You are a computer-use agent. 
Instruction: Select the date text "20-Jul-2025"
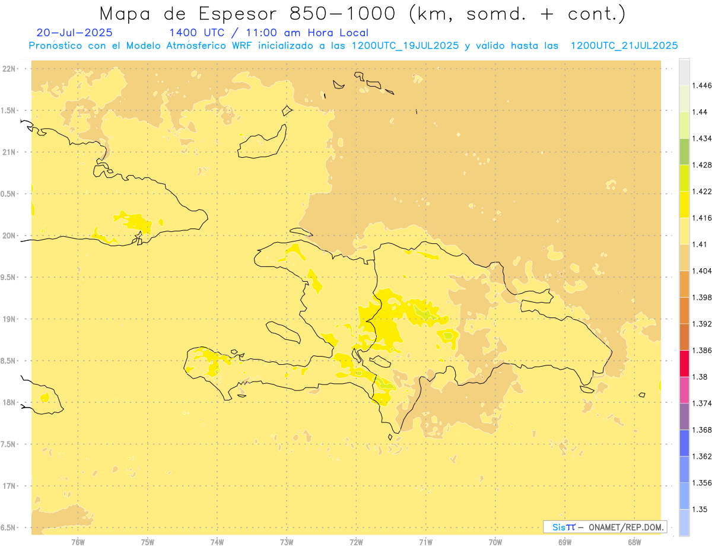pyautogui.click(x=74, y=33)
